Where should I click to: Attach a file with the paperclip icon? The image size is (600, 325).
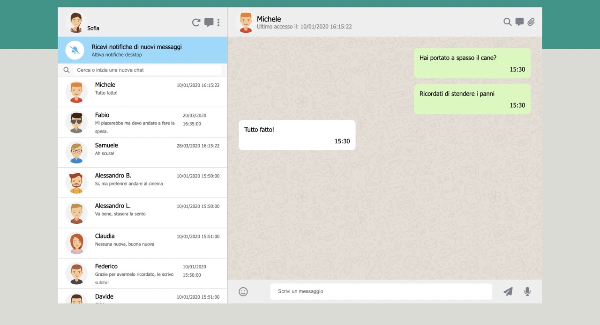coord(531,22)
